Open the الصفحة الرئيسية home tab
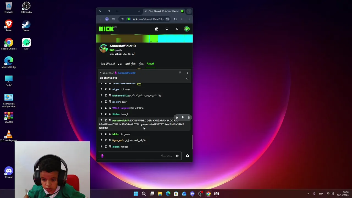Viewport: 352px width, 198px height. 108,64
